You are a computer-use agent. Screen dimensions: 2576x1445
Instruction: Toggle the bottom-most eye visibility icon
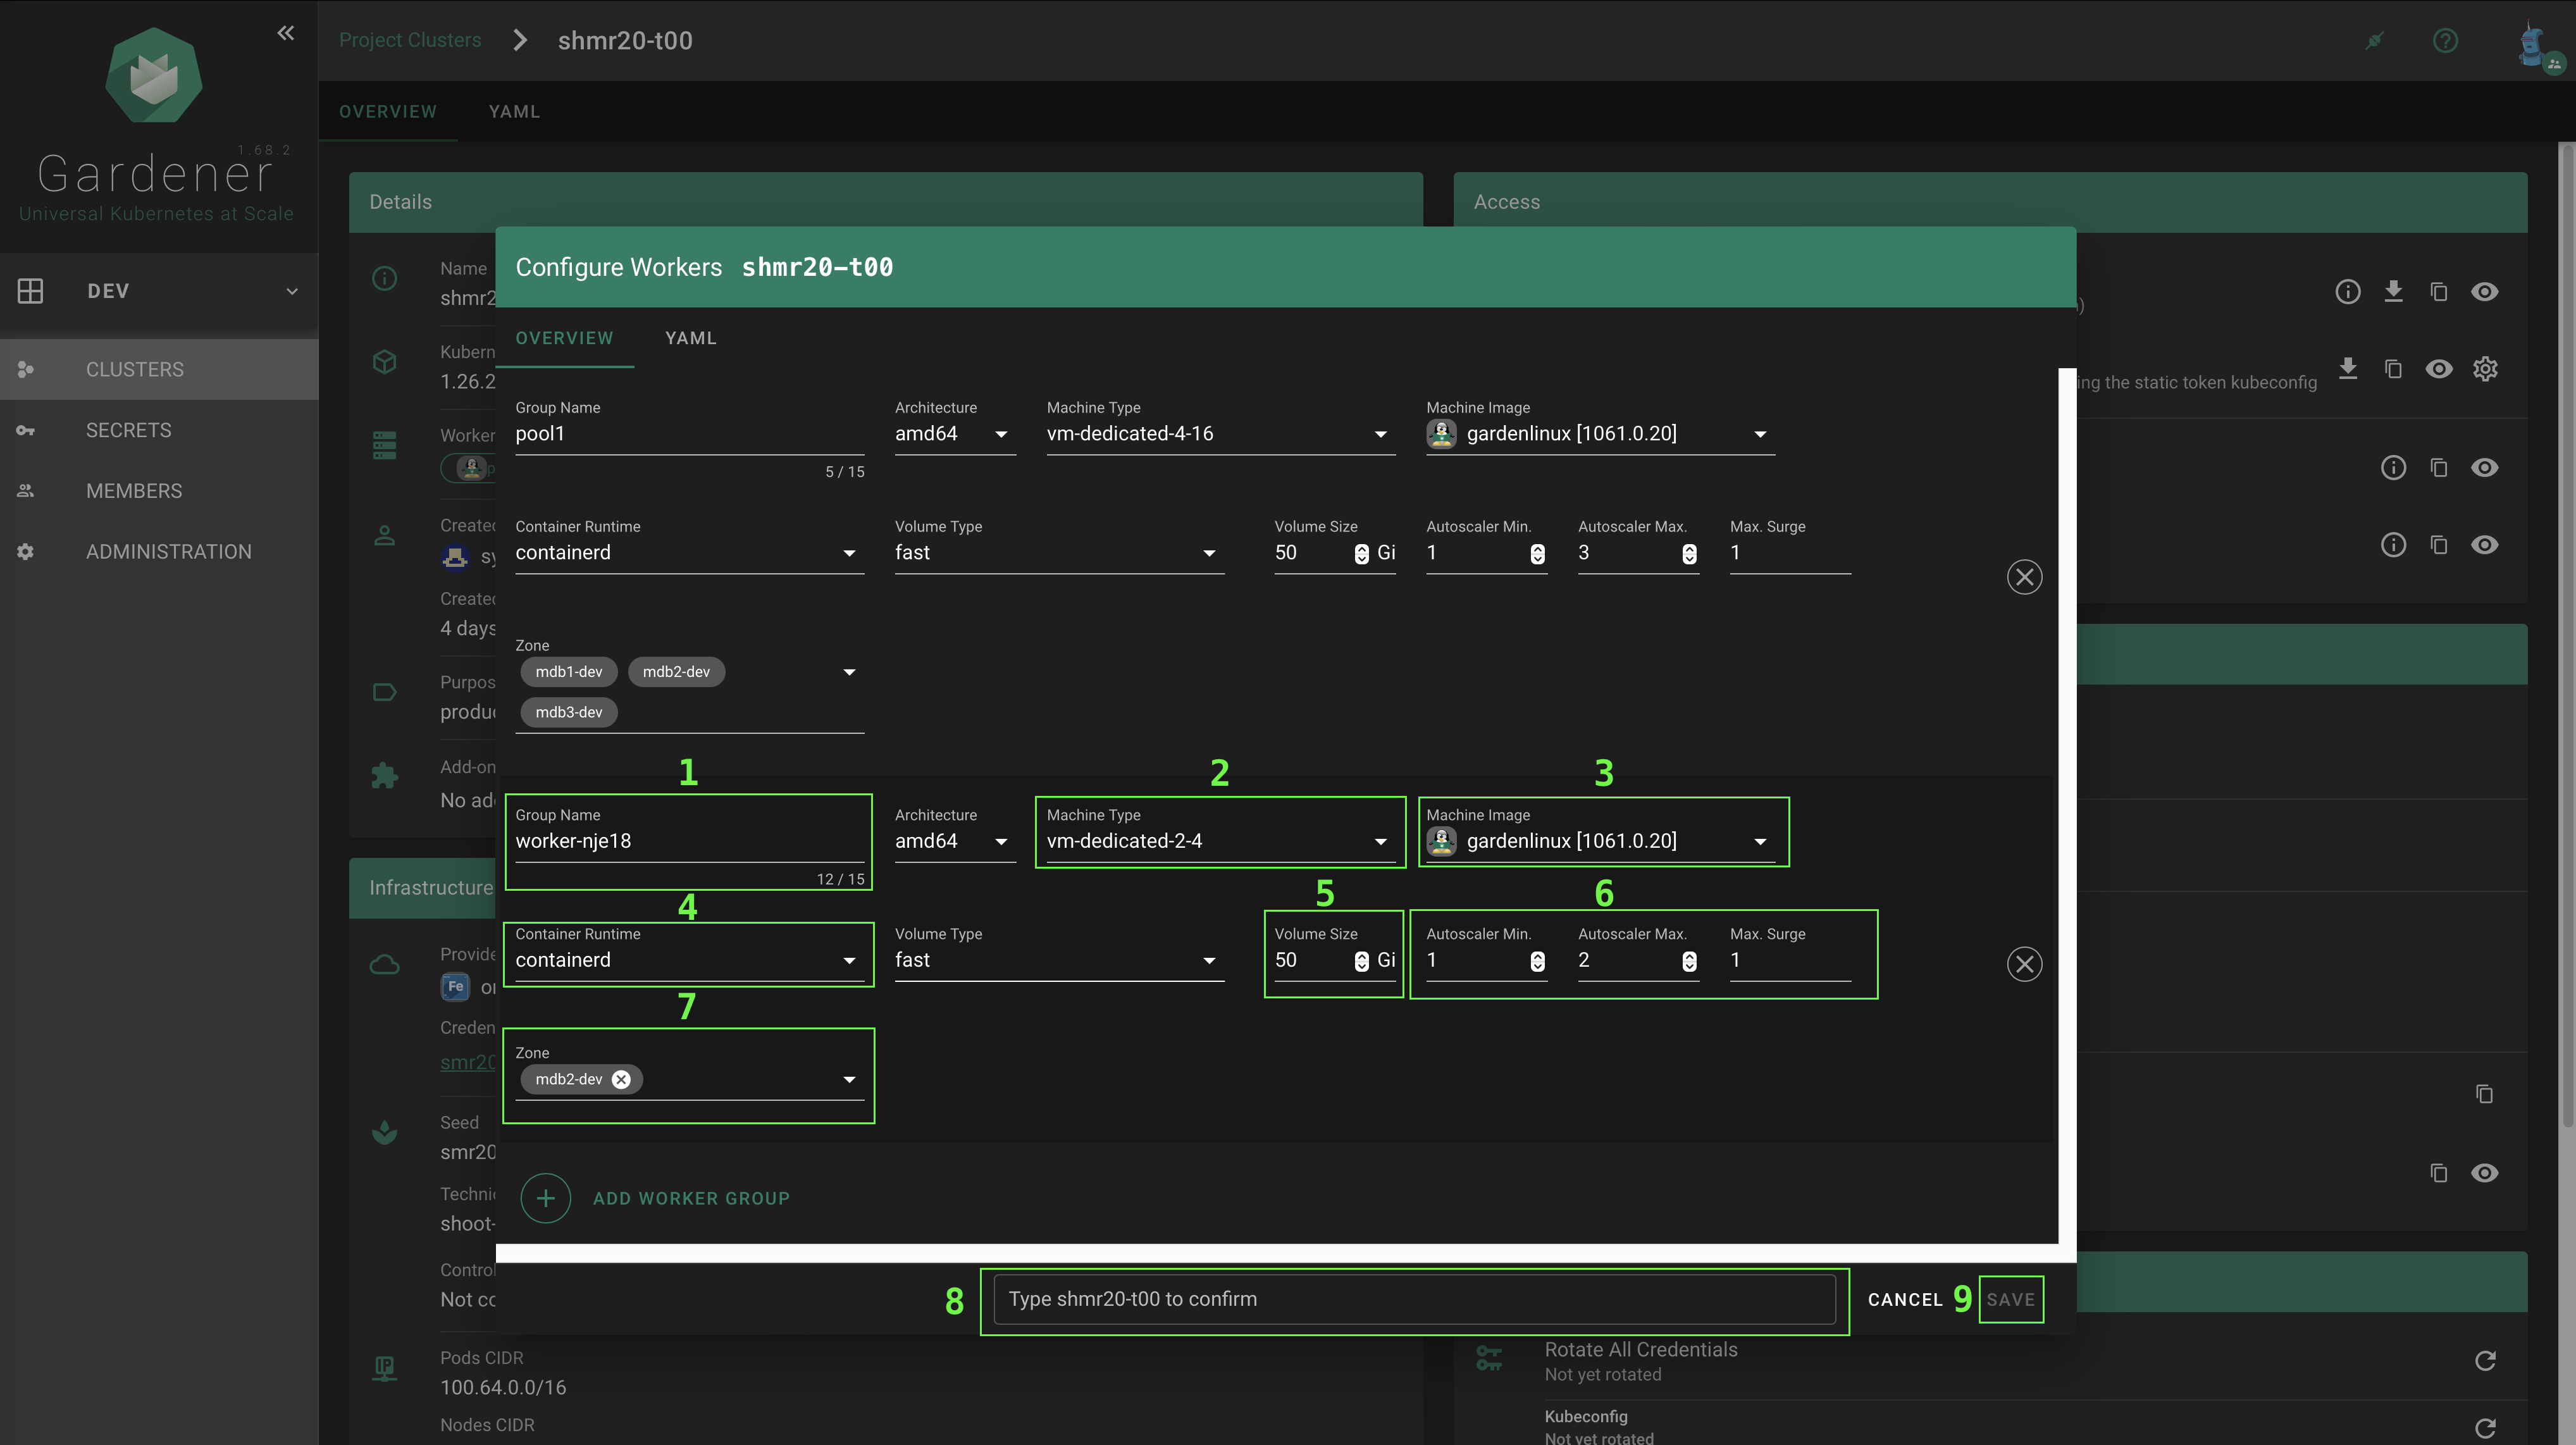(2485, 1173)
